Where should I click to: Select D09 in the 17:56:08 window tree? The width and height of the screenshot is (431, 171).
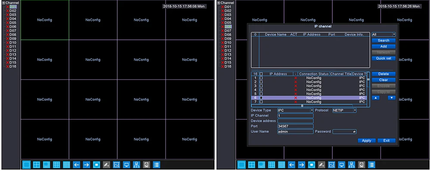[13, 39]
